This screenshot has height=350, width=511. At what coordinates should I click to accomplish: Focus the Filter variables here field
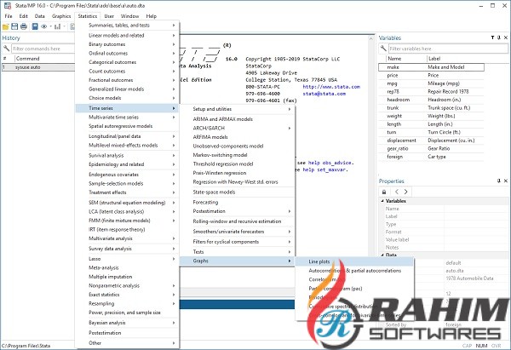pyautogui.click(x=448, y=49)
